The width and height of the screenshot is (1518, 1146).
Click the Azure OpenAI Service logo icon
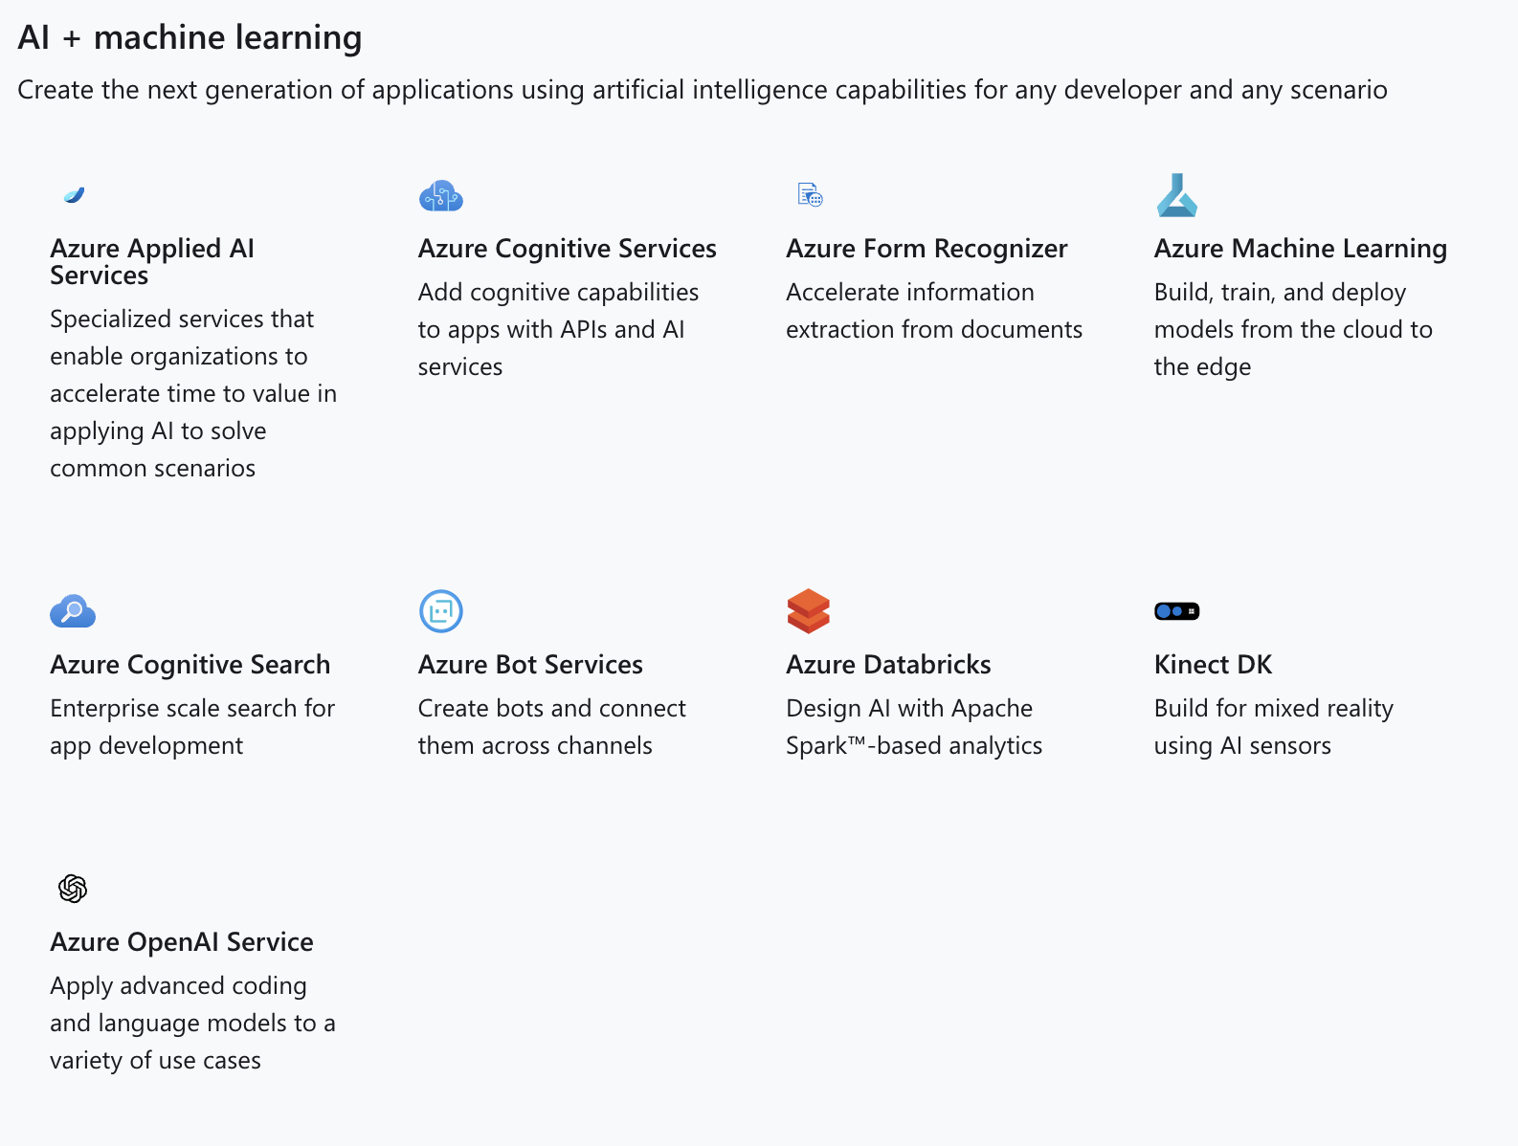(73, 889)
